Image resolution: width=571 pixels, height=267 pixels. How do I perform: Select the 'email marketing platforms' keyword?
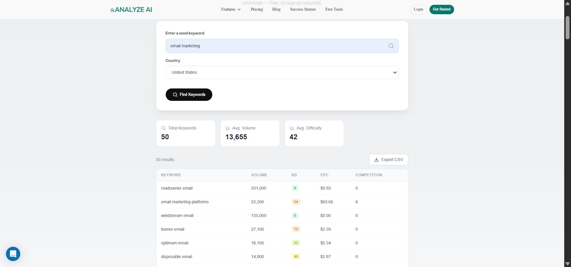pyautogui.click(x=185, y=202)
